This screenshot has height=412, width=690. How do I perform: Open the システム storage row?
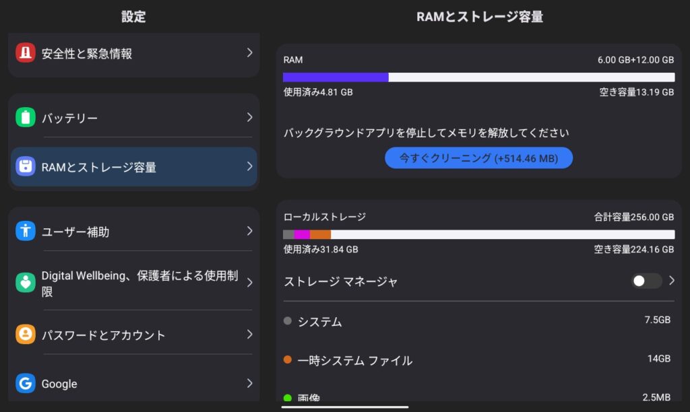click(x=479, y=321)
